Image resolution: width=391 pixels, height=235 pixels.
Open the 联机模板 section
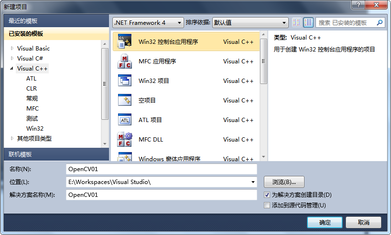point(56,154)
